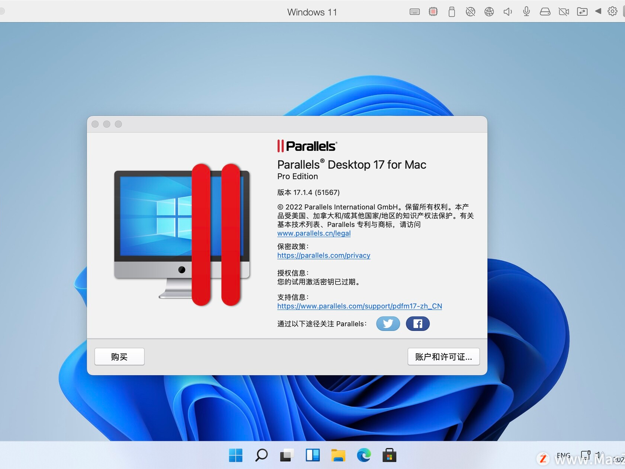Click the Twitter icon in the About dialog
625x469 pixels.
pos(388,324)
